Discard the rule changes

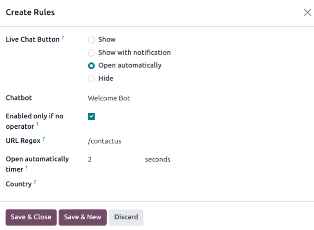(x=126, y=217)
